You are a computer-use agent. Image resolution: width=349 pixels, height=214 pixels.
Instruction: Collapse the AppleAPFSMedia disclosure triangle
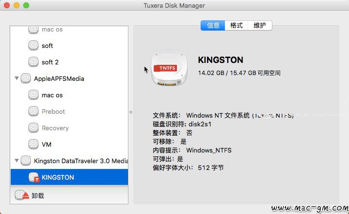(x=16, y=78)
